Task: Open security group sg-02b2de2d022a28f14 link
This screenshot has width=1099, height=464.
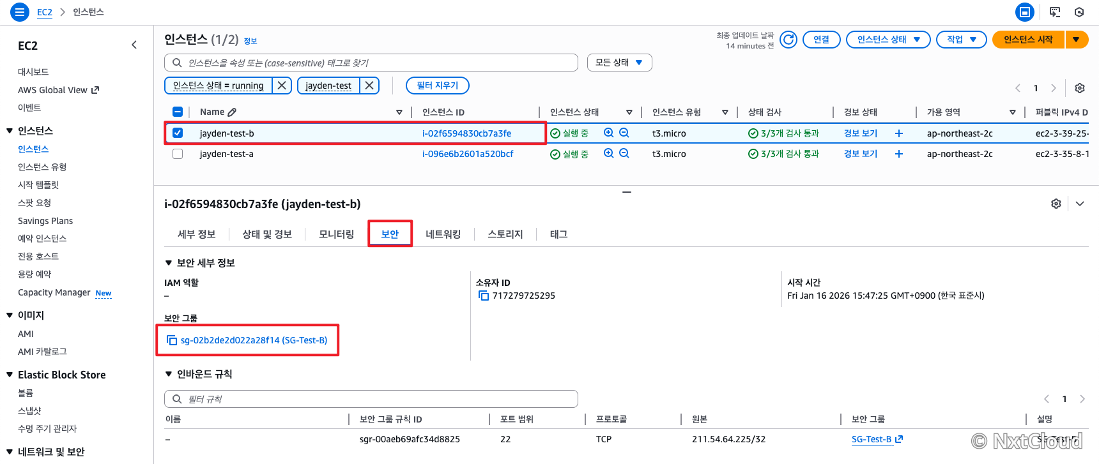Action: point(254,340)
